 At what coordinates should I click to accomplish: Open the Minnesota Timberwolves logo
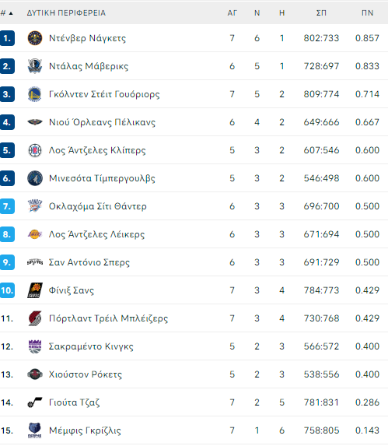[35, 178]
